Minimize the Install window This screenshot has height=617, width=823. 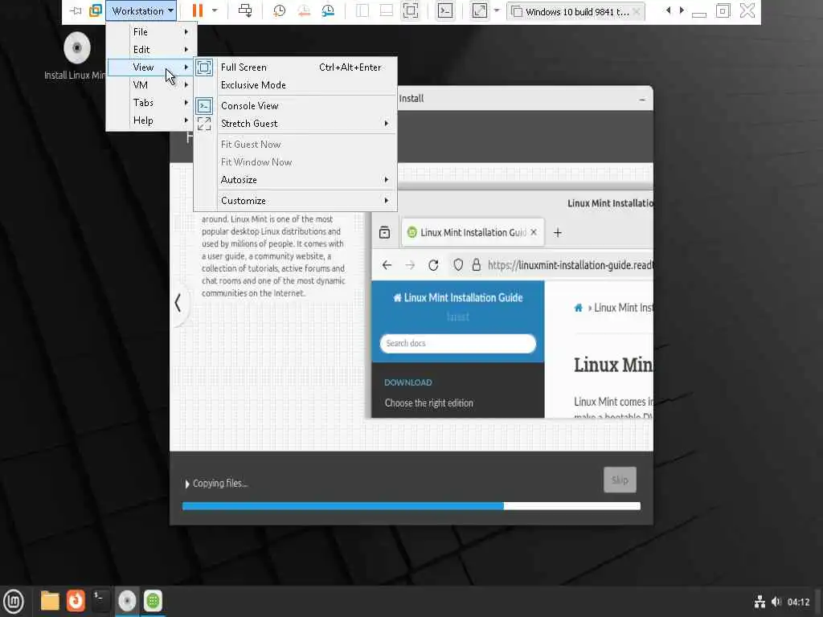(642, 99)
